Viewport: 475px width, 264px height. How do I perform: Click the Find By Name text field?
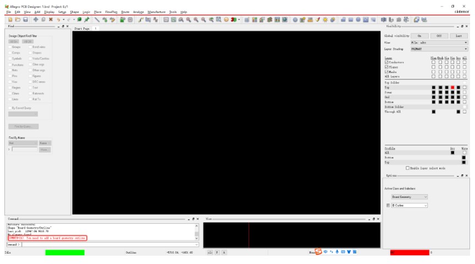pyautogui.click(x=25, y=150)
